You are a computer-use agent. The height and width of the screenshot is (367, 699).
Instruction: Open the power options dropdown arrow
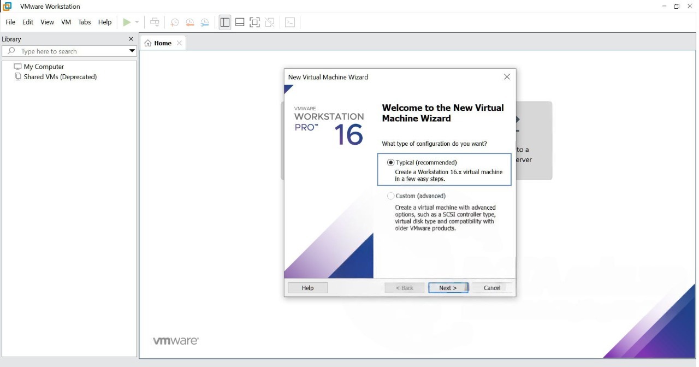point(137,22)
